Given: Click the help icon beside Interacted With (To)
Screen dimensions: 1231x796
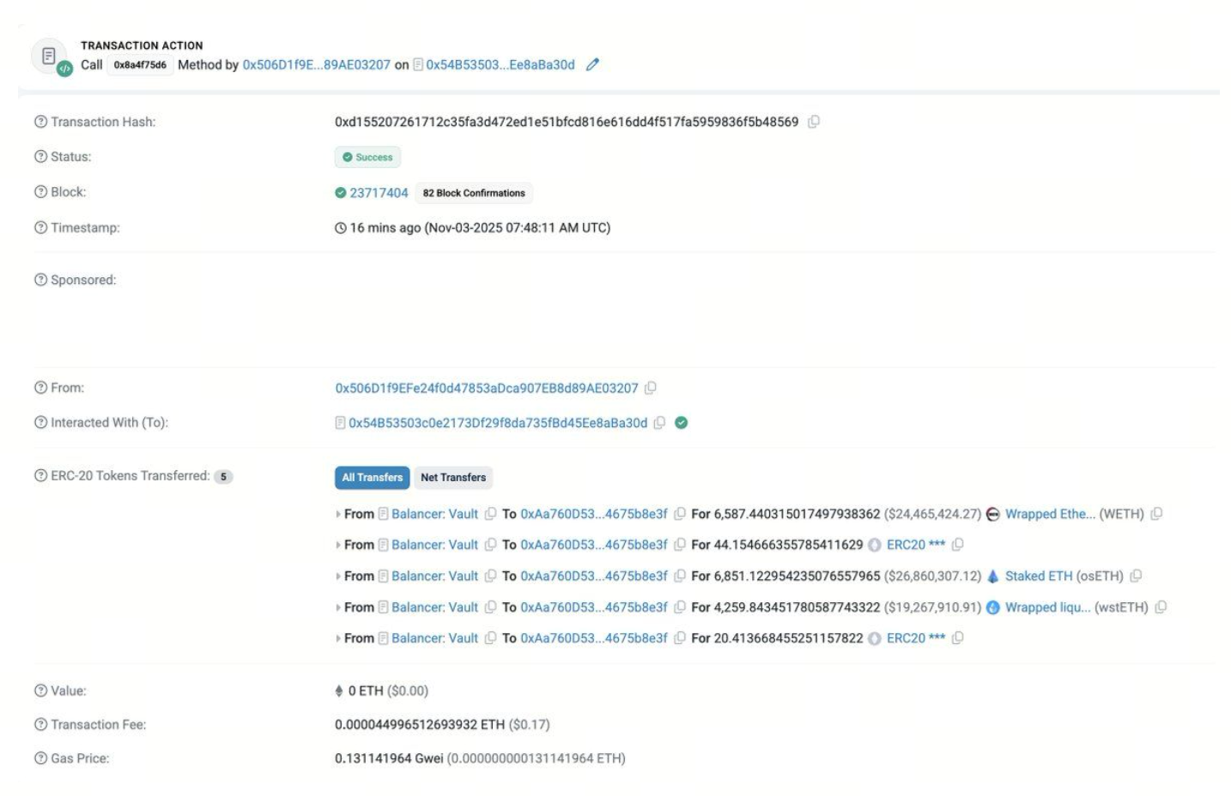Looking at the screenshot, I should coord(40,422).
